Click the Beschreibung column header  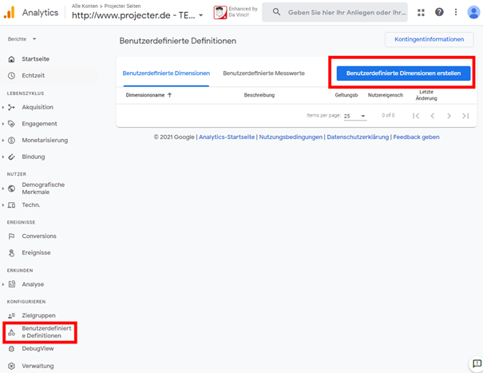pos(259,95)
